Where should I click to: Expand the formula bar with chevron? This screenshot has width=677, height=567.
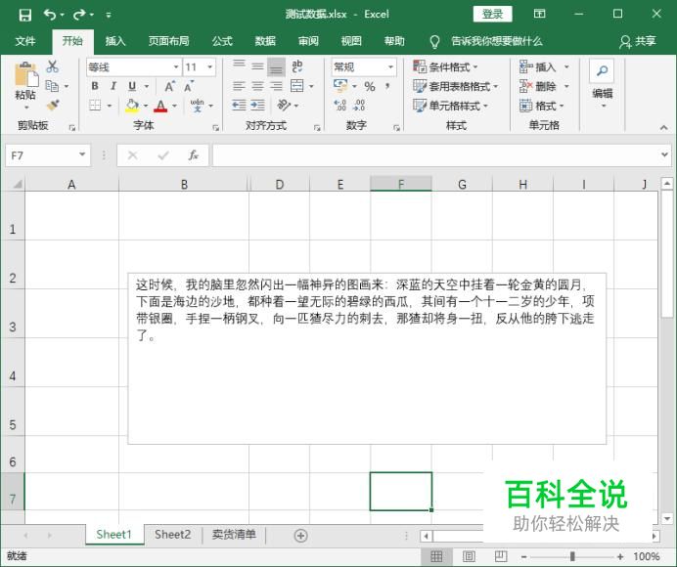664,154
